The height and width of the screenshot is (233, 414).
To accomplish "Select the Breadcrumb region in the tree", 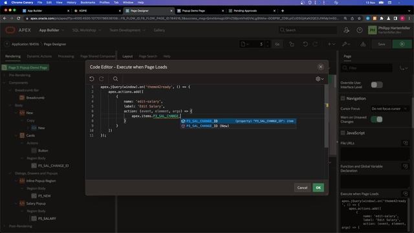I will [35, 98].
